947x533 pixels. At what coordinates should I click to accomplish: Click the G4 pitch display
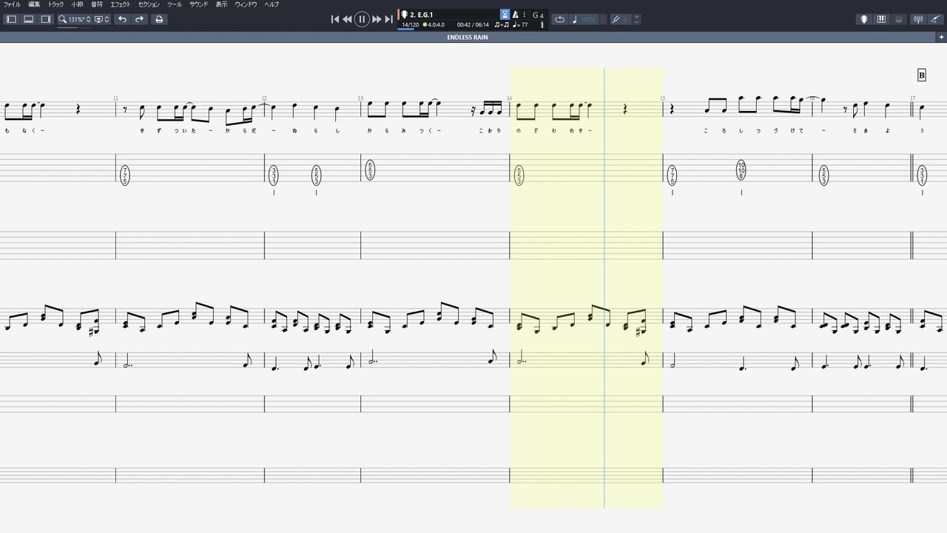[538, 15]
